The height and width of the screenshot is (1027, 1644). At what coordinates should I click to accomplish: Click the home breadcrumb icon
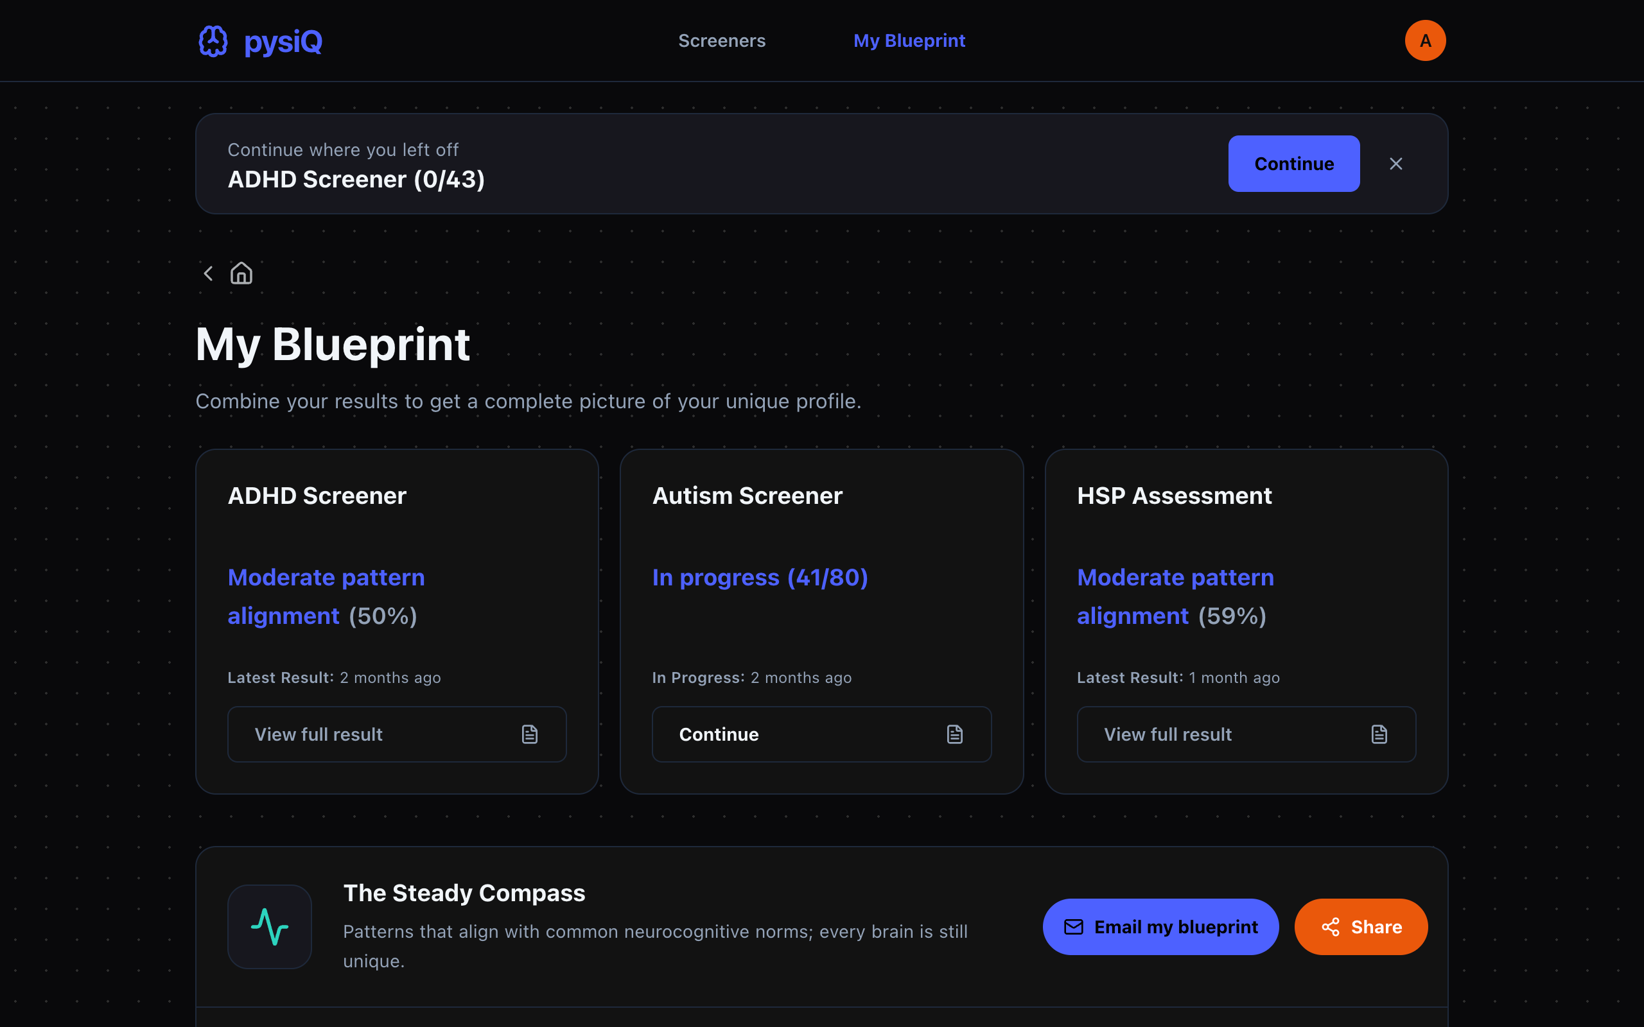pos(241,273)
